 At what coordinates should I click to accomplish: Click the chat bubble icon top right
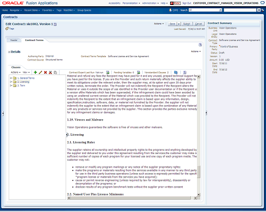coord(262,3)
